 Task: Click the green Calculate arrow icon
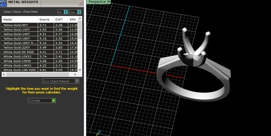(54, 100)
